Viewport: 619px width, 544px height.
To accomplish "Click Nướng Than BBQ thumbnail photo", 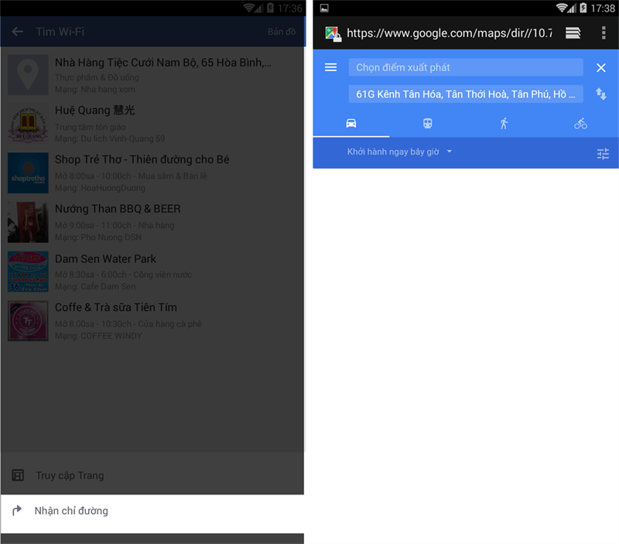I will pos(28,222).
